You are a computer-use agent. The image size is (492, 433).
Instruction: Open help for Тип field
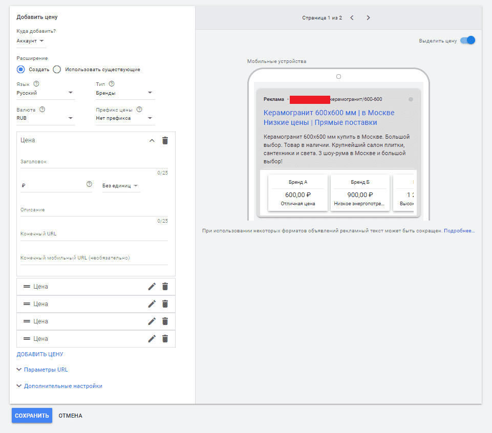click(x=112, y=84)
